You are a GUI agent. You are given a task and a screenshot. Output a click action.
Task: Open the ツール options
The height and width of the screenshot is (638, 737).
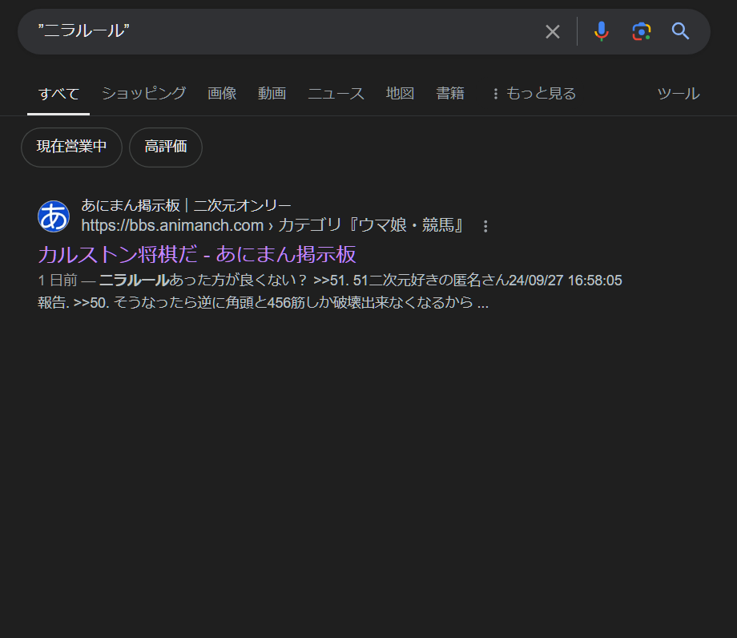coord(678,94)
